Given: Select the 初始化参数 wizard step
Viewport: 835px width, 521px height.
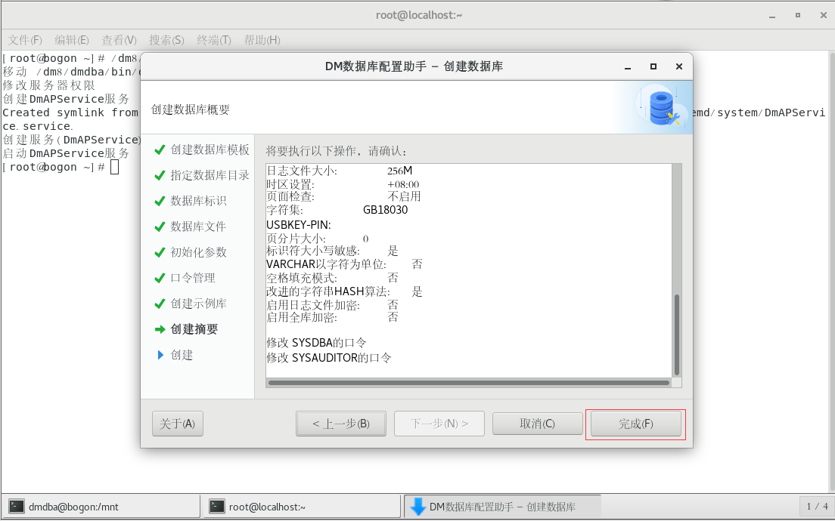Looking at the screenshot, I should 198,252.
